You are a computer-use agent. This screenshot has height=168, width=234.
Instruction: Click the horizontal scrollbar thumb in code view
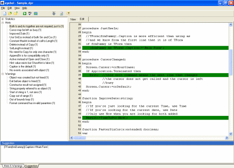[80, 138]
